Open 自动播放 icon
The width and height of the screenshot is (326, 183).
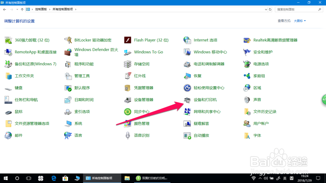click(187, 135)
